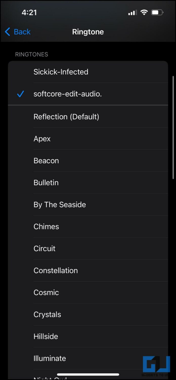This screenshot has width=176, height=380.
Task: Choose the Crystals ringtone
Action: [47, 314]
